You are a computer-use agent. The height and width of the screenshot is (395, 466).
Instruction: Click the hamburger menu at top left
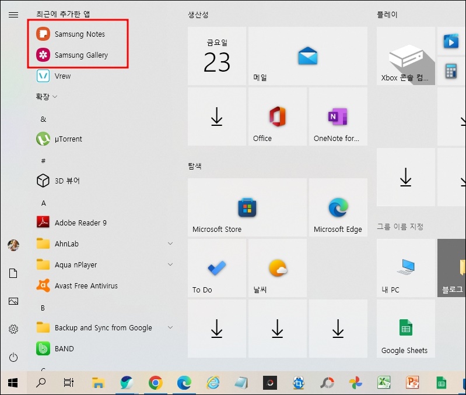click(13, 15)
